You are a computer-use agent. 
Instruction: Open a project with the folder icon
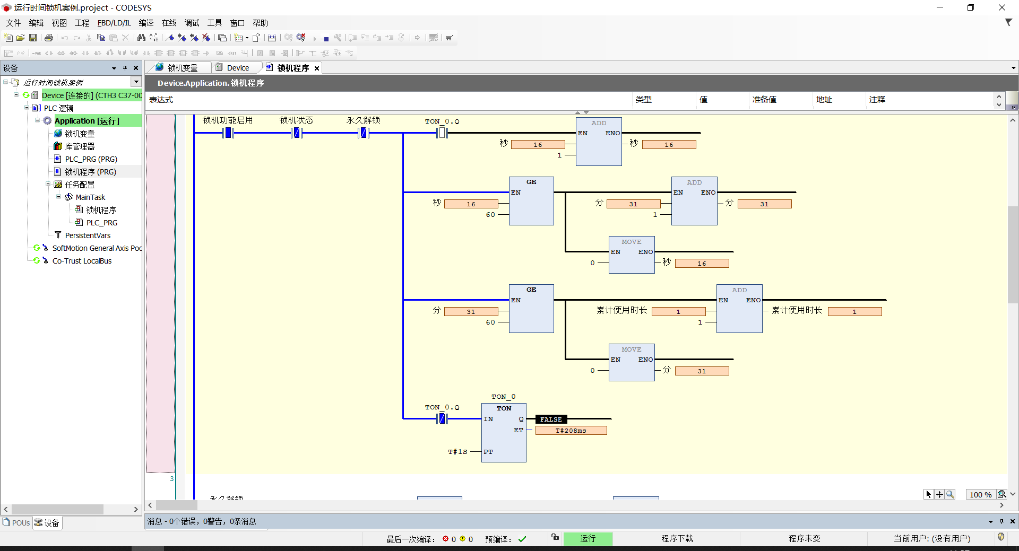pos(21,38)
